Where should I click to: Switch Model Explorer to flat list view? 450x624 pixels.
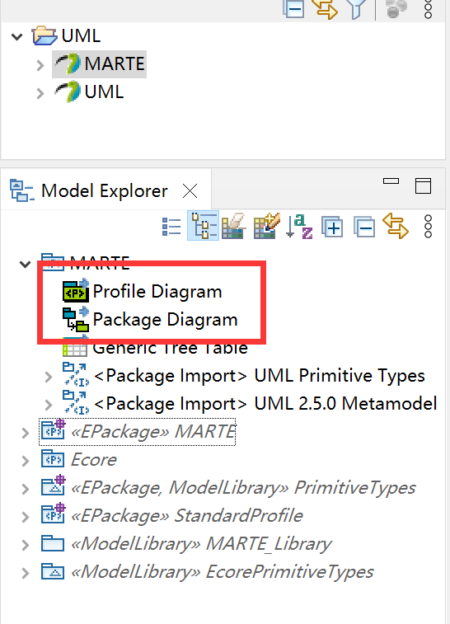pyautogui.click(x=171, y=228)
